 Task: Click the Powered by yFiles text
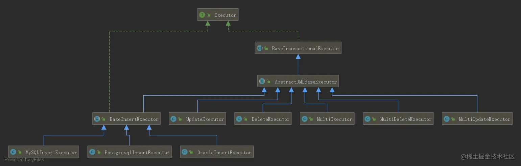[24, 160]
